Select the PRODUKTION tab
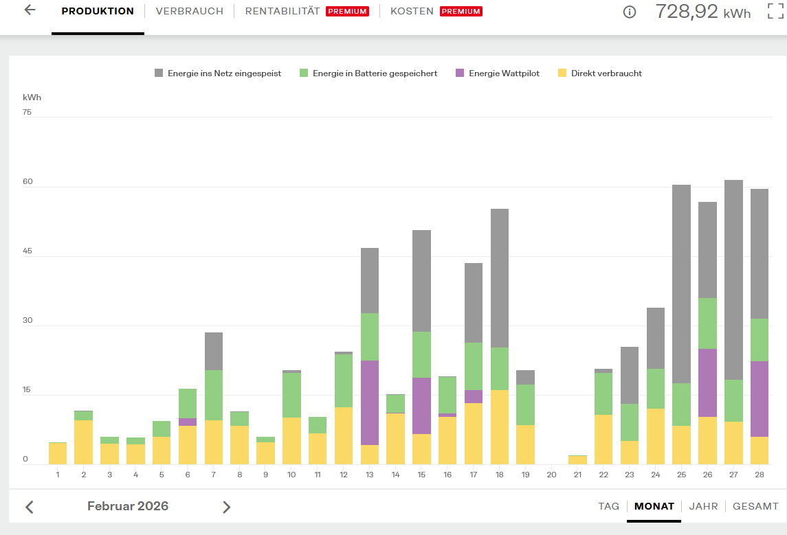This screenshot has width=787, height=535. coord(98,11)
